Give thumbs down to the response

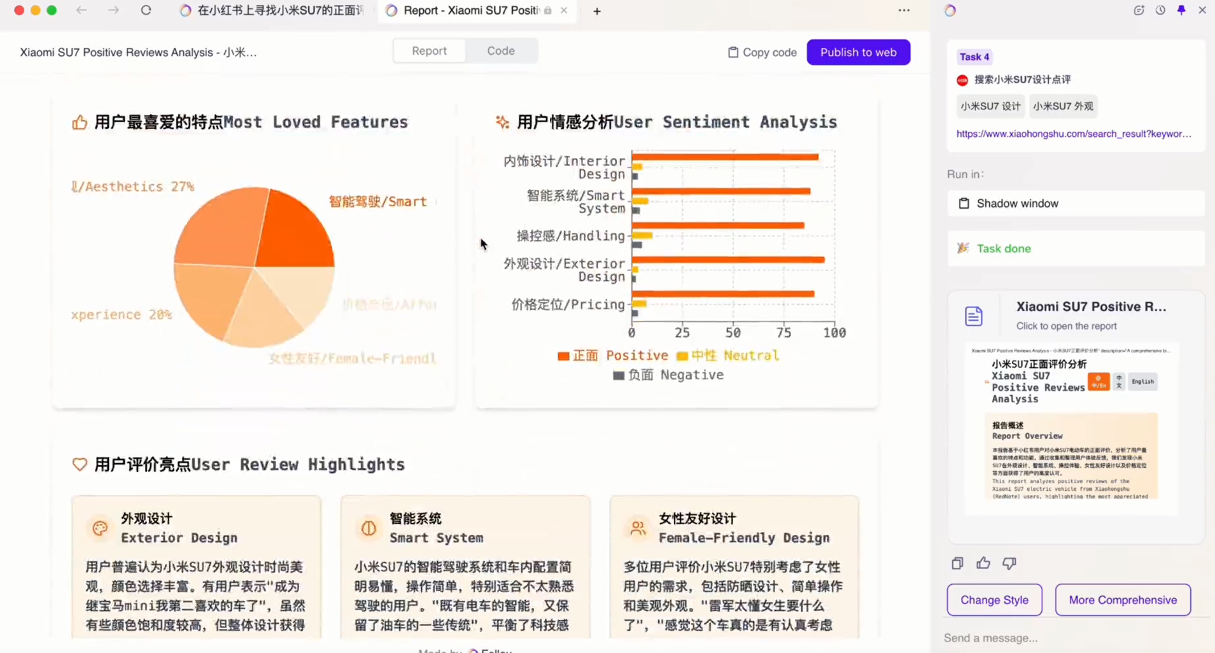tap(1009, 563)
